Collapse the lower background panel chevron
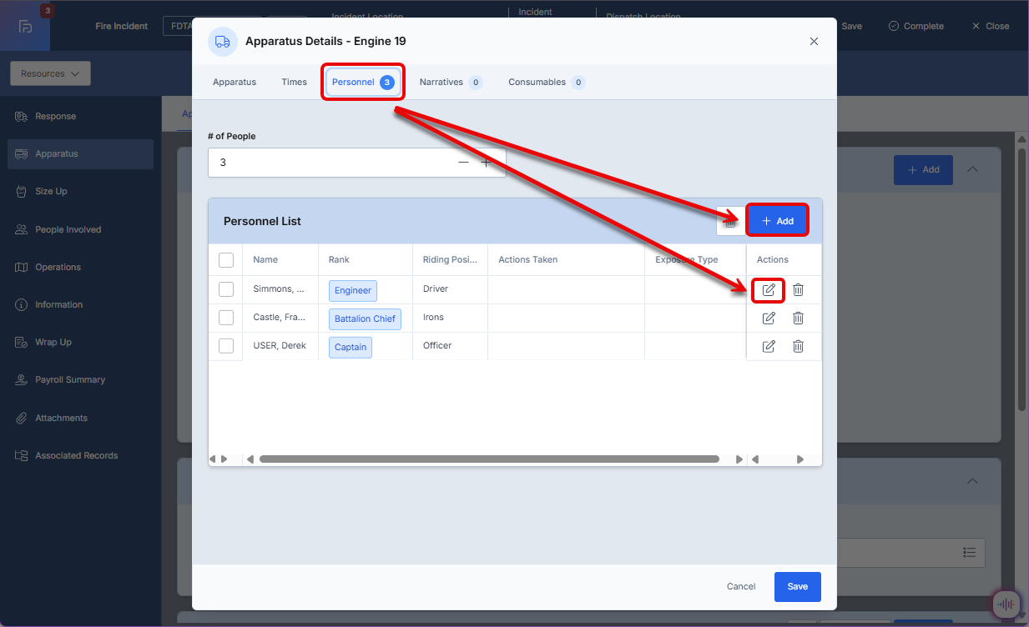Image resolution: width=1029 pixels, height=627 pixels. coord(972,482)
